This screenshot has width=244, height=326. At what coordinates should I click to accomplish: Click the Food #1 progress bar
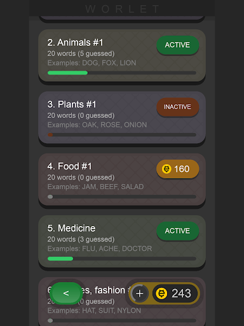point(122,197)
